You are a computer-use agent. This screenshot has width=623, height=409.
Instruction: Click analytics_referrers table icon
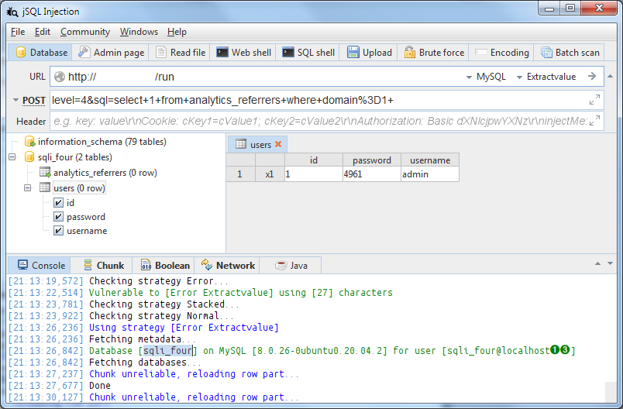pyautogui.click(x=45, y=172)
